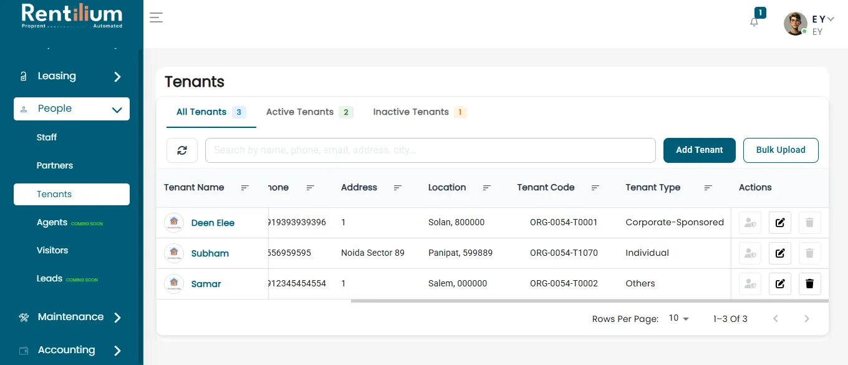Click Tenant Name column filter icon
848x365 pixels.
[245, 188]
